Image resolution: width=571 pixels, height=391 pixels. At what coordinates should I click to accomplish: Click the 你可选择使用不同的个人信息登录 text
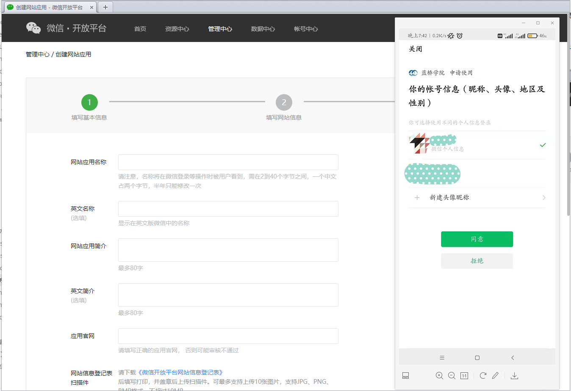tap(450, 123)
